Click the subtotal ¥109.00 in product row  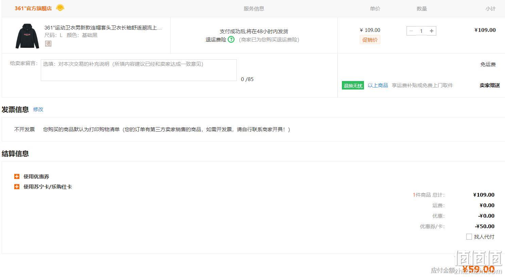click(485, 30)
